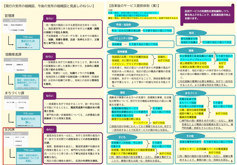Select 保育園の入所相談、申込受付 item
This screenshot has width=237, height=165.
(127, 143)
